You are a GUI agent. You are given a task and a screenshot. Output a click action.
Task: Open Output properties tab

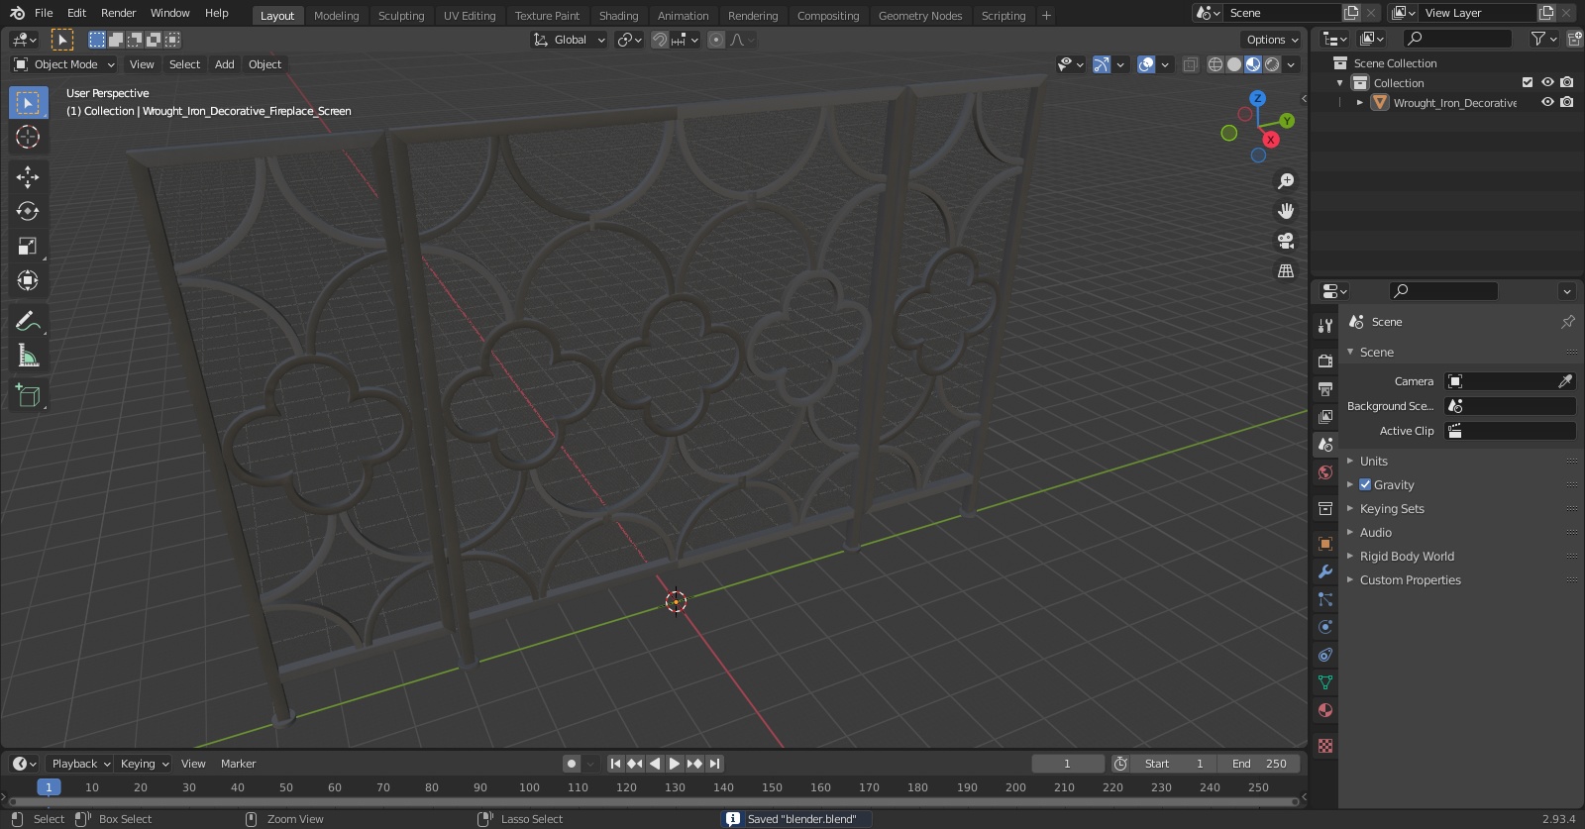[x=1324, y=389]
